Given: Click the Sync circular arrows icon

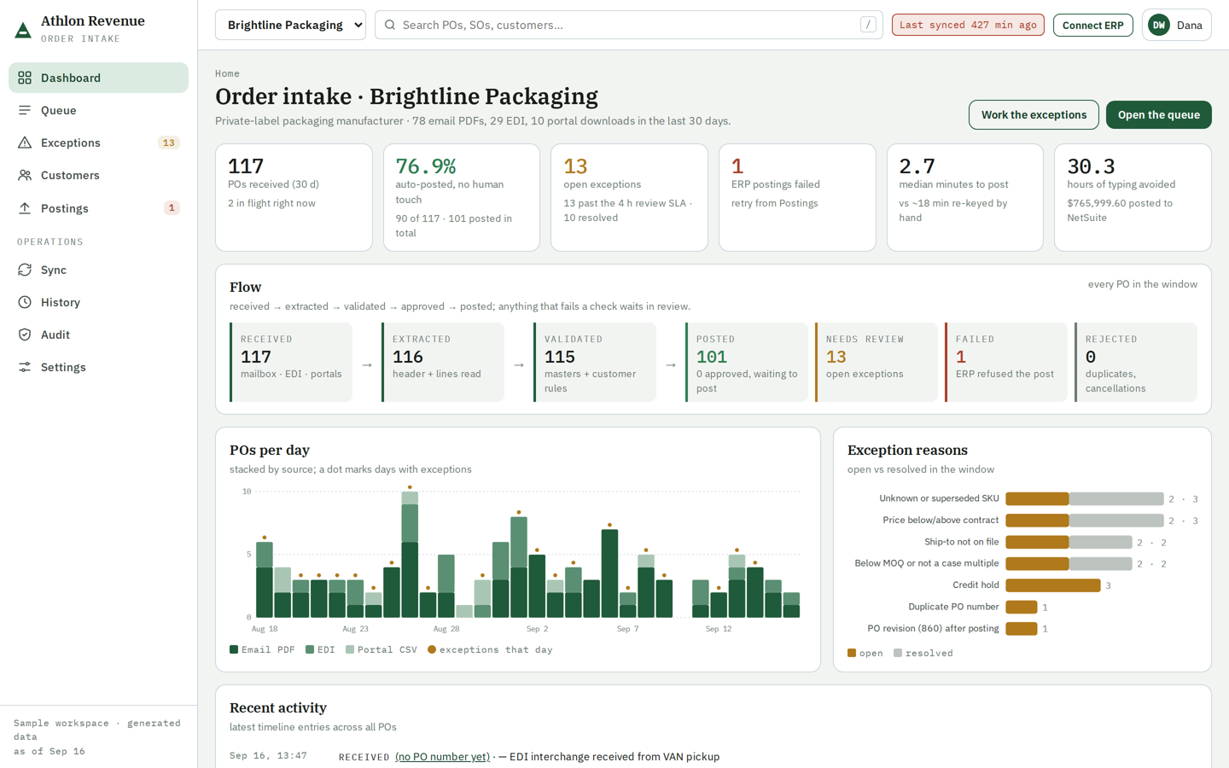Looking at the screenshot, I should (x=25, y=270).
